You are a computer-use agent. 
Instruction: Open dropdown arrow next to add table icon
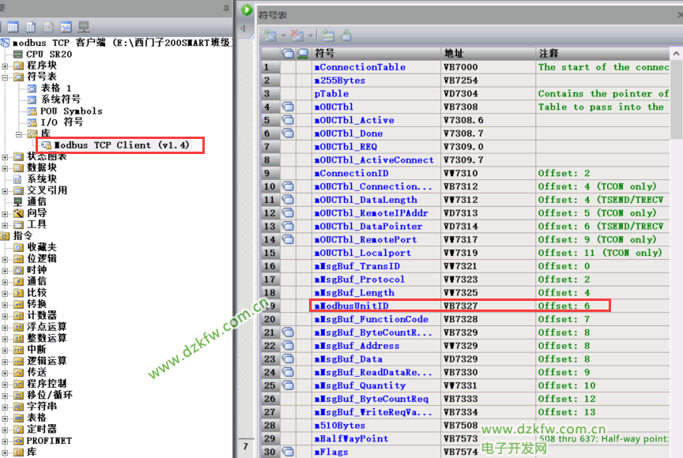282,36
